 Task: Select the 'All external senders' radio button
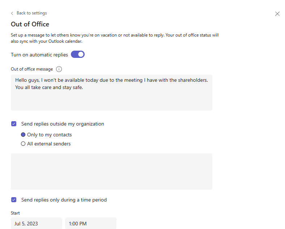coord(23,144)
